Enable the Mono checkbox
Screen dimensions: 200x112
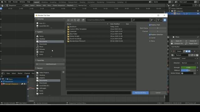pos(150,41)
